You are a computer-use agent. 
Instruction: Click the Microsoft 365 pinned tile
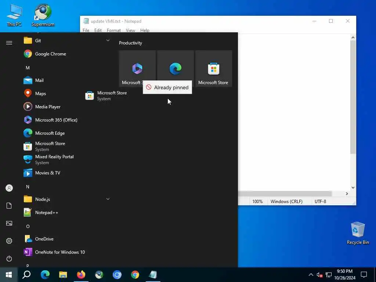(x=137, y=69)
